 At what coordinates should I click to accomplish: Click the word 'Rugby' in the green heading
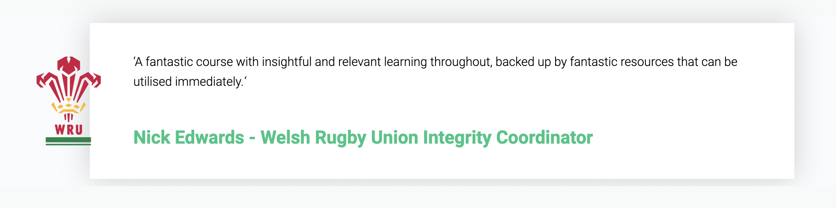(x=341, y=138)
